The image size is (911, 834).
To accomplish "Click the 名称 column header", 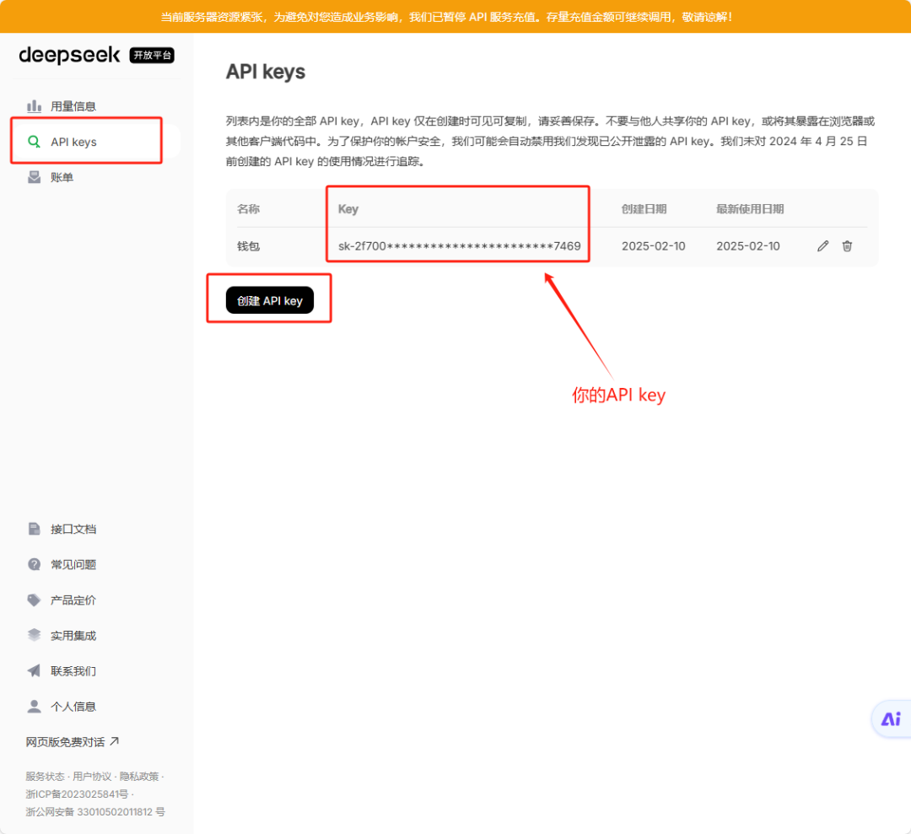I will pos(248,209).
